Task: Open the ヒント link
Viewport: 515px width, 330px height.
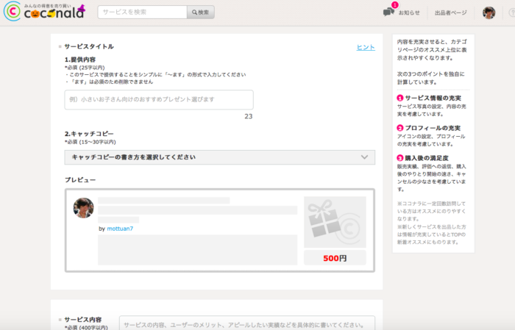Action: tap(366, 47)
